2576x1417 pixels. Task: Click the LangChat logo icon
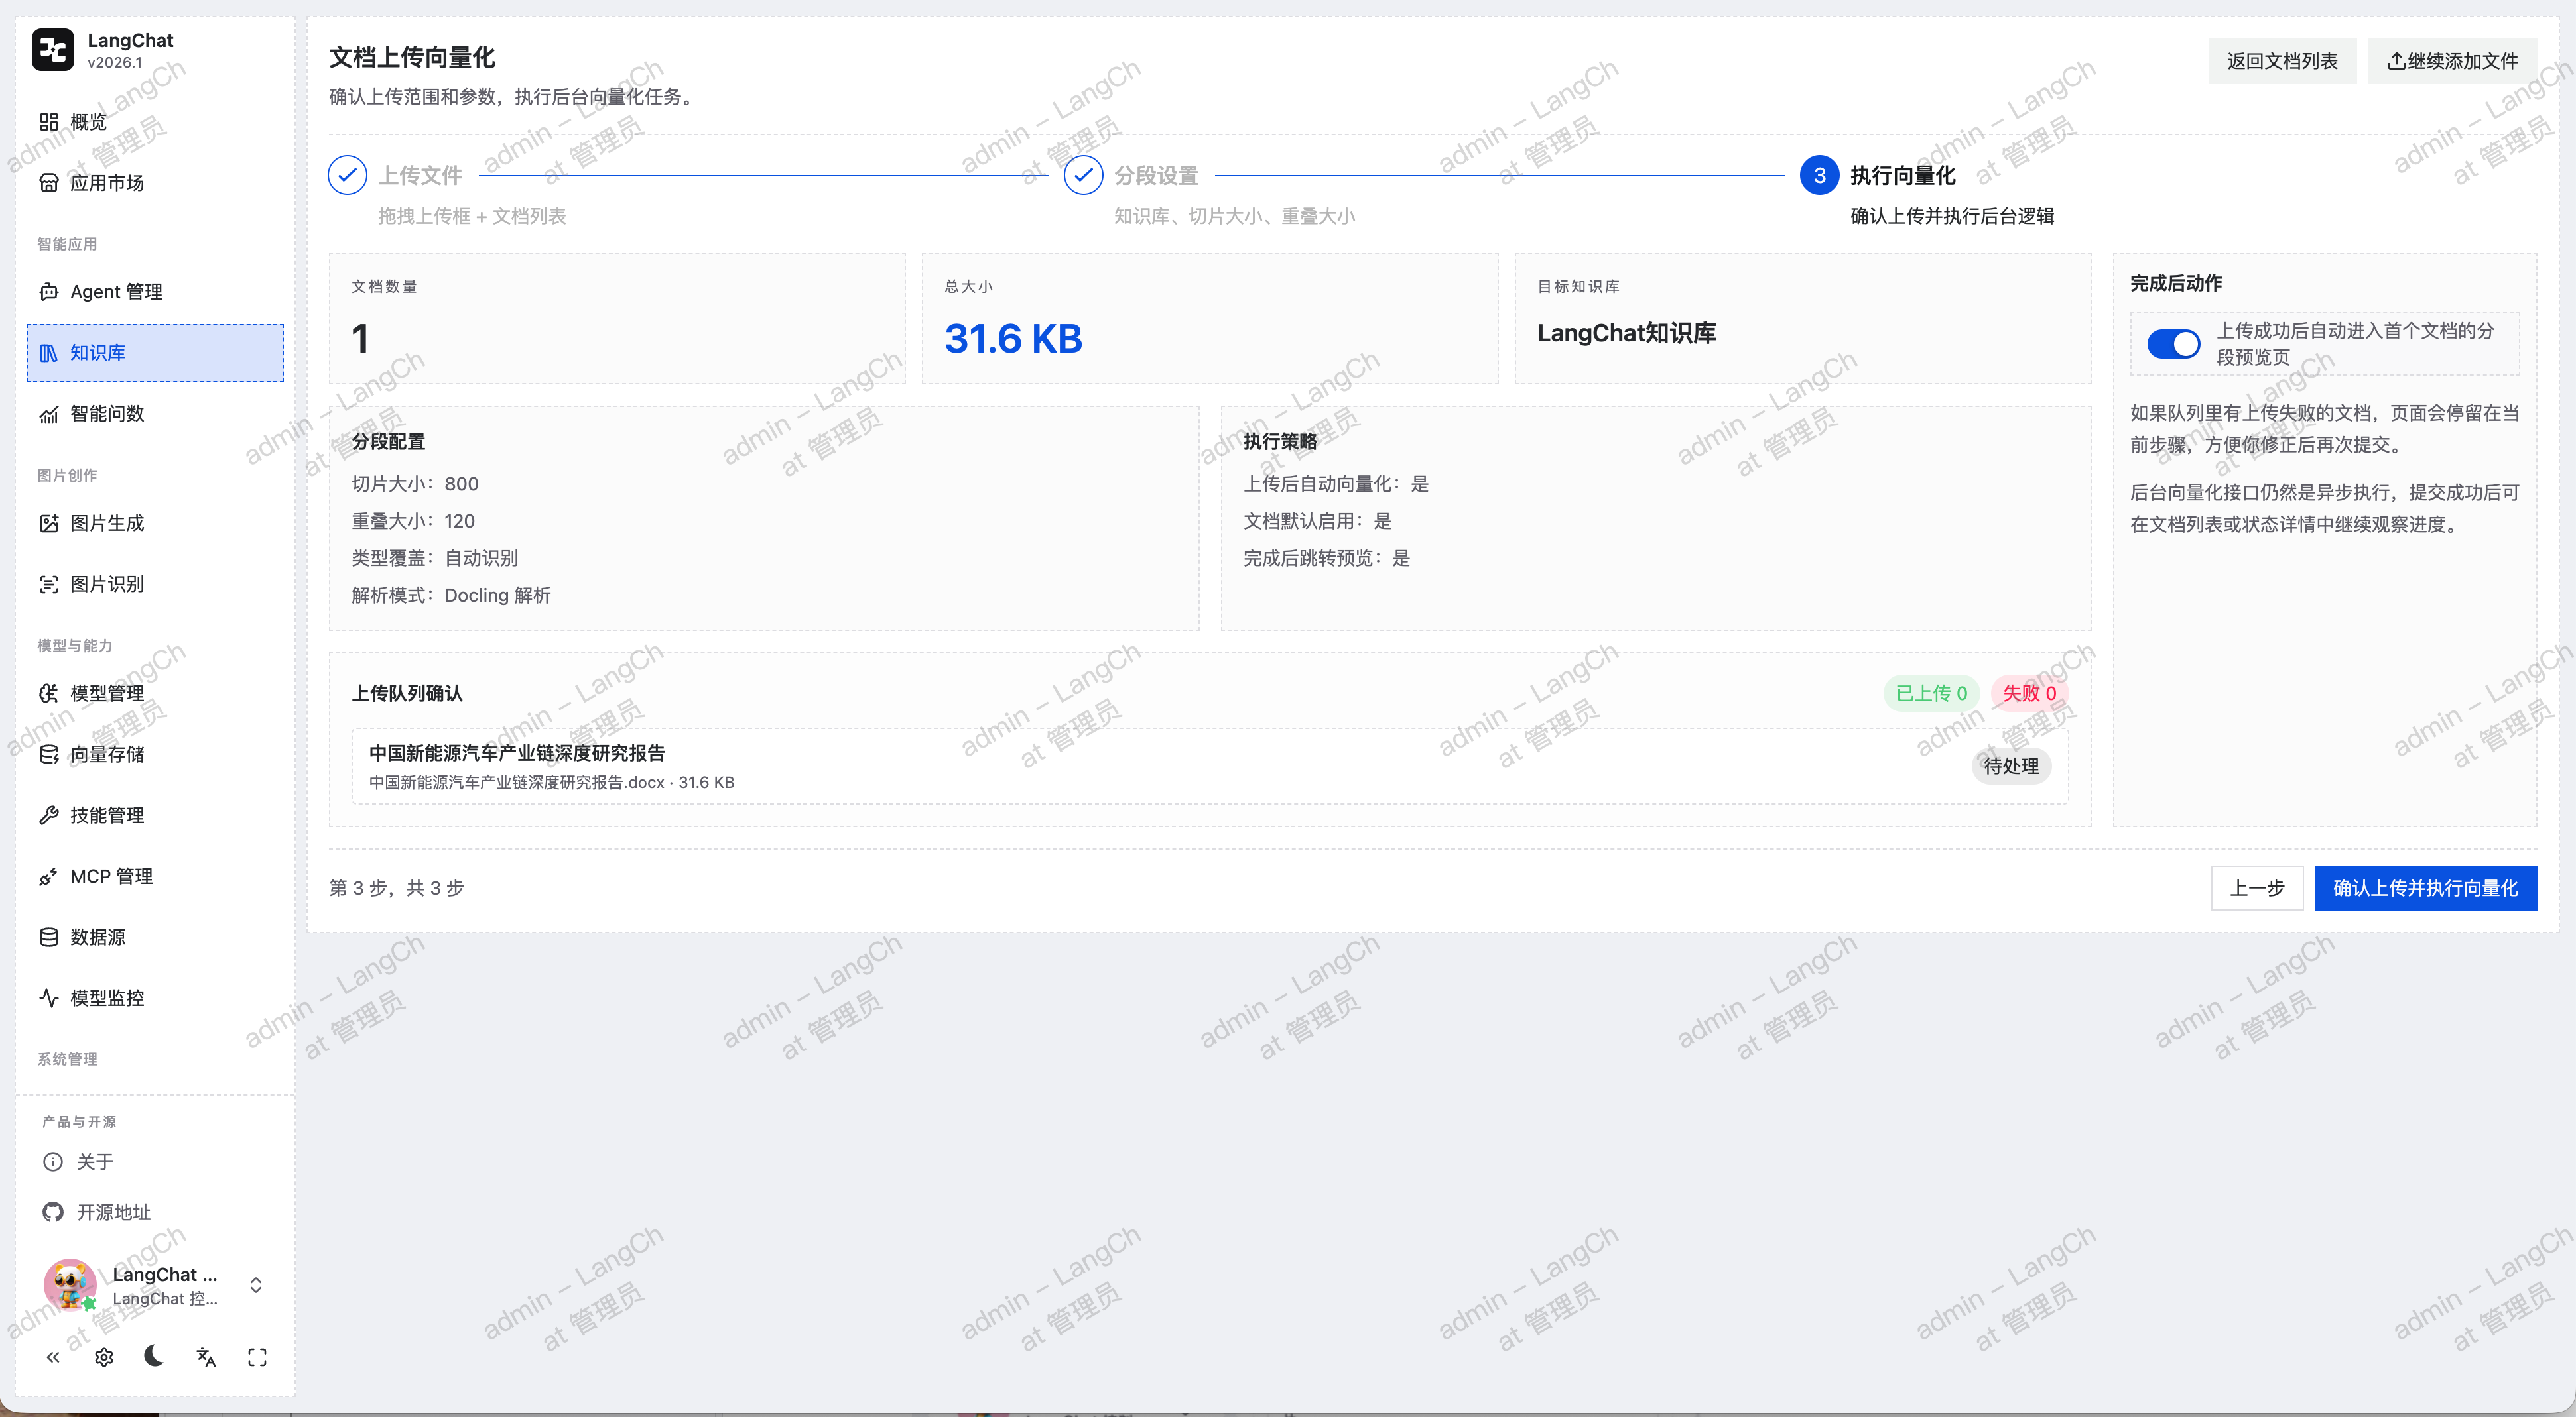(x=52, y=50)
